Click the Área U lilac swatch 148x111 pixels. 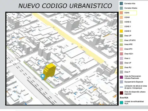point(121,58)
